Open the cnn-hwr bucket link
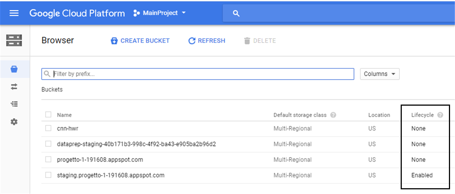The image size is (455, 194). pos(68,129)
